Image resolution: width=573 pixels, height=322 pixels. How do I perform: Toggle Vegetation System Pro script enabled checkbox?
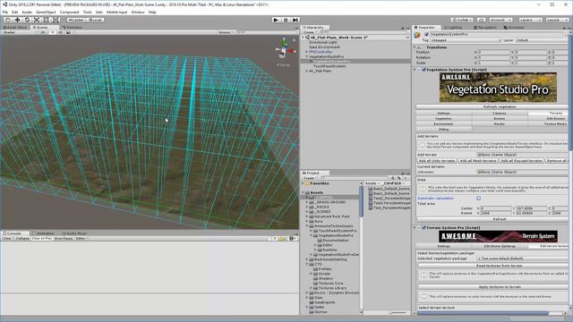(423, 70)
